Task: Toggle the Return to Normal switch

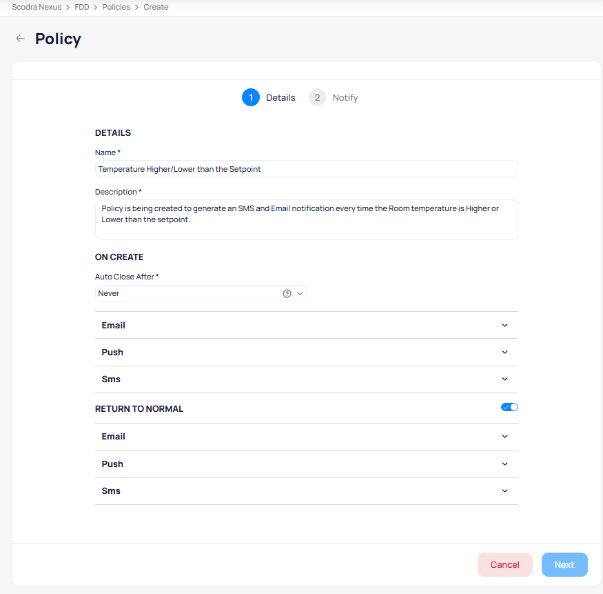Action: (x=509, y=408)
